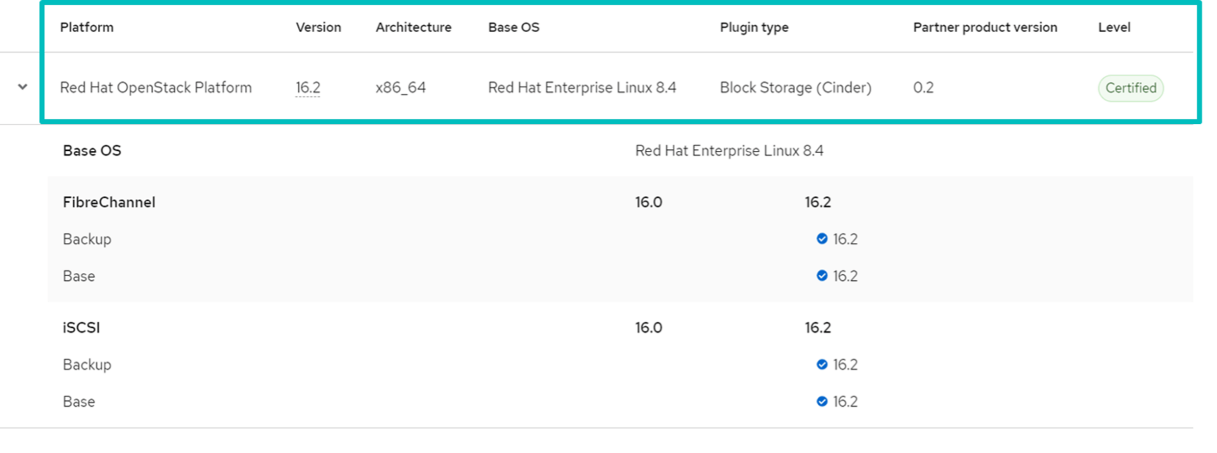Open the 16.2 version link

307,87
